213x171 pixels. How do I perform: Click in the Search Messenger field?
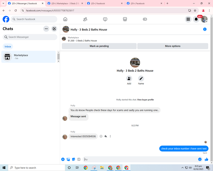click(x=30, y=37)
